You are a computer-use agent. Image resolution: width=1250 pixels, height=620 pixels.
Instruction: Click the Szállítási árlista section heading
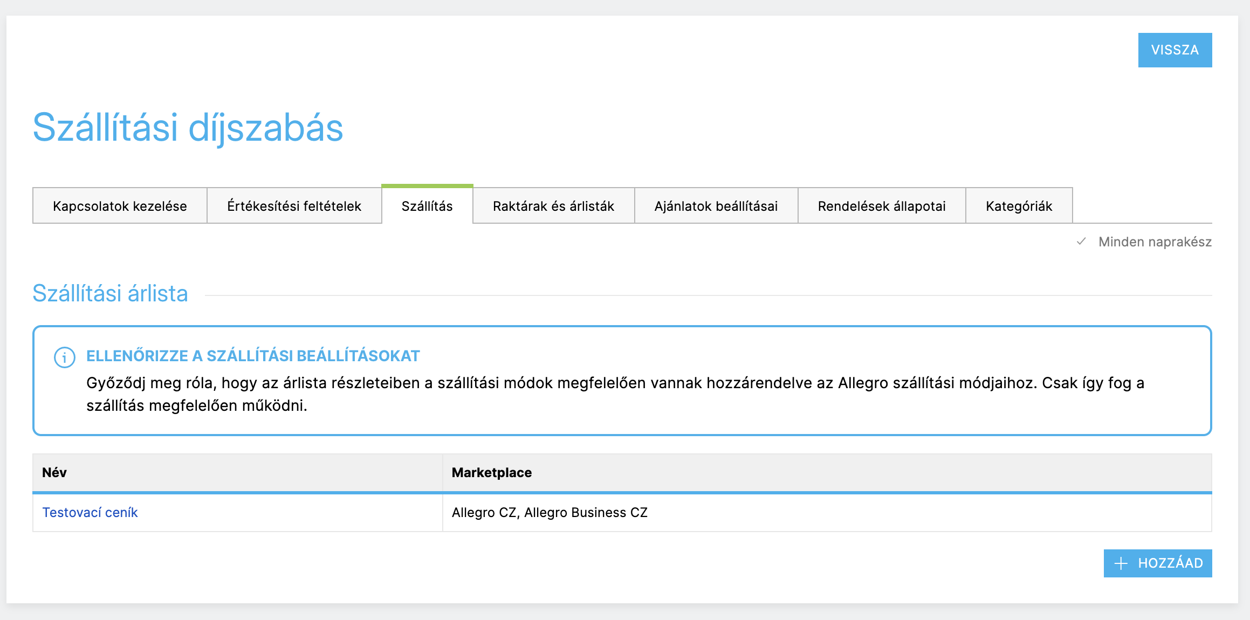[110, 293]
